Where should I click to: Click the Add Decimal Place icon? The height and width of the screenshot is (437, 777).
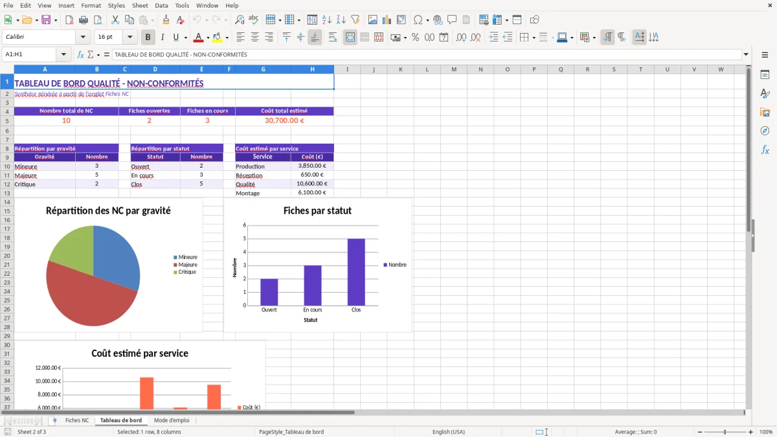[462, 38]
